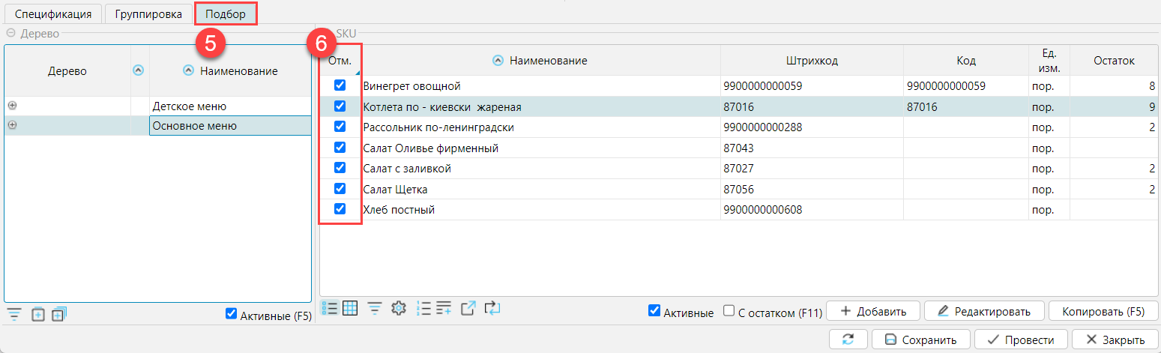
Task: Open SKU table settings gear icon
Action: [399, 308]
